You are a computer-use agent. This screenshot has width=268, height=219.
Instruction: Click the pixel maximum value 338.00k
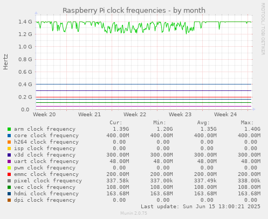click(249, 181)
